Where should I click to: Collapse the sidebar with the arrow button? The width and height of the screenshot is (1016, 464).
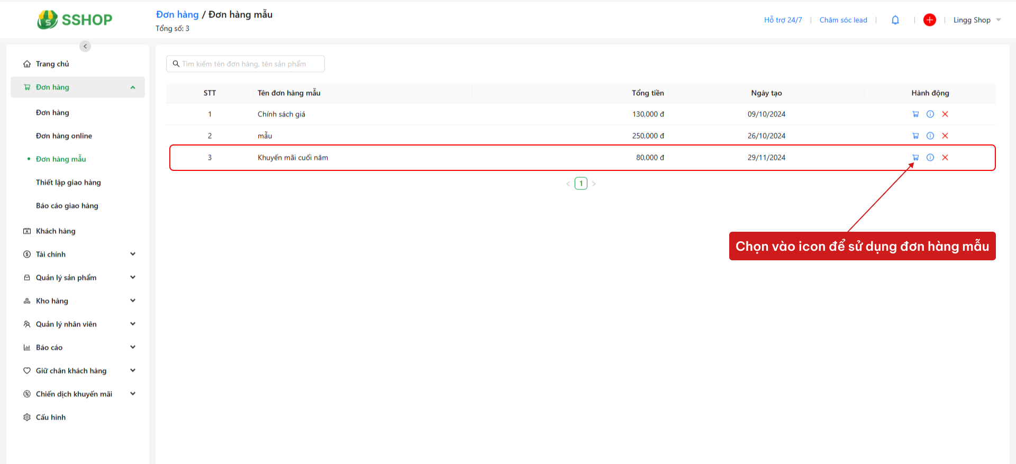[85, 47]
